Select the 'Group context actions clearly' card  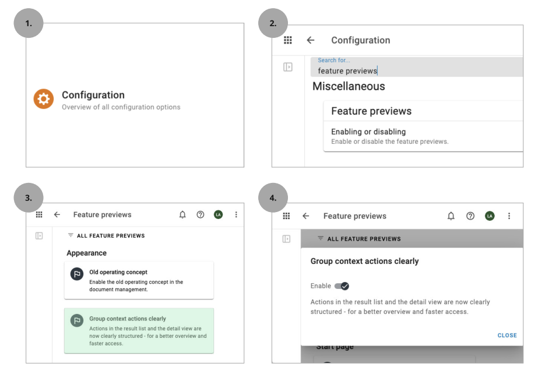click(139, 330)
